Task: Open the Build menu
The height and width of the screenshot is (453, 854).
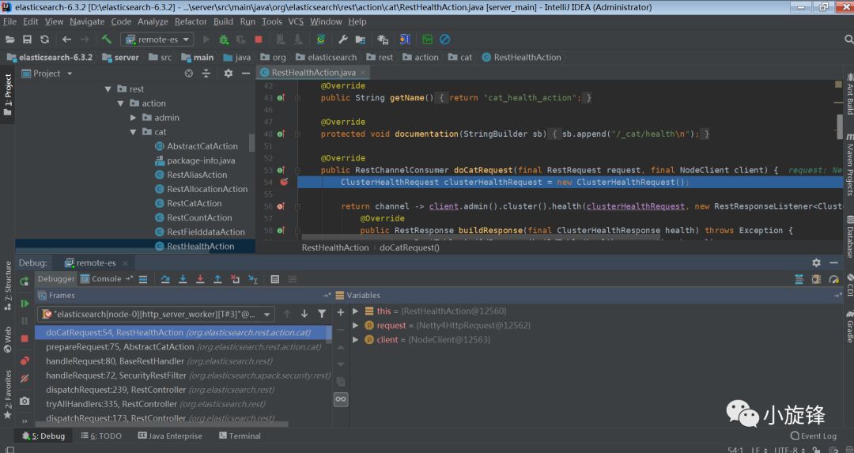Action: (223, 22)
